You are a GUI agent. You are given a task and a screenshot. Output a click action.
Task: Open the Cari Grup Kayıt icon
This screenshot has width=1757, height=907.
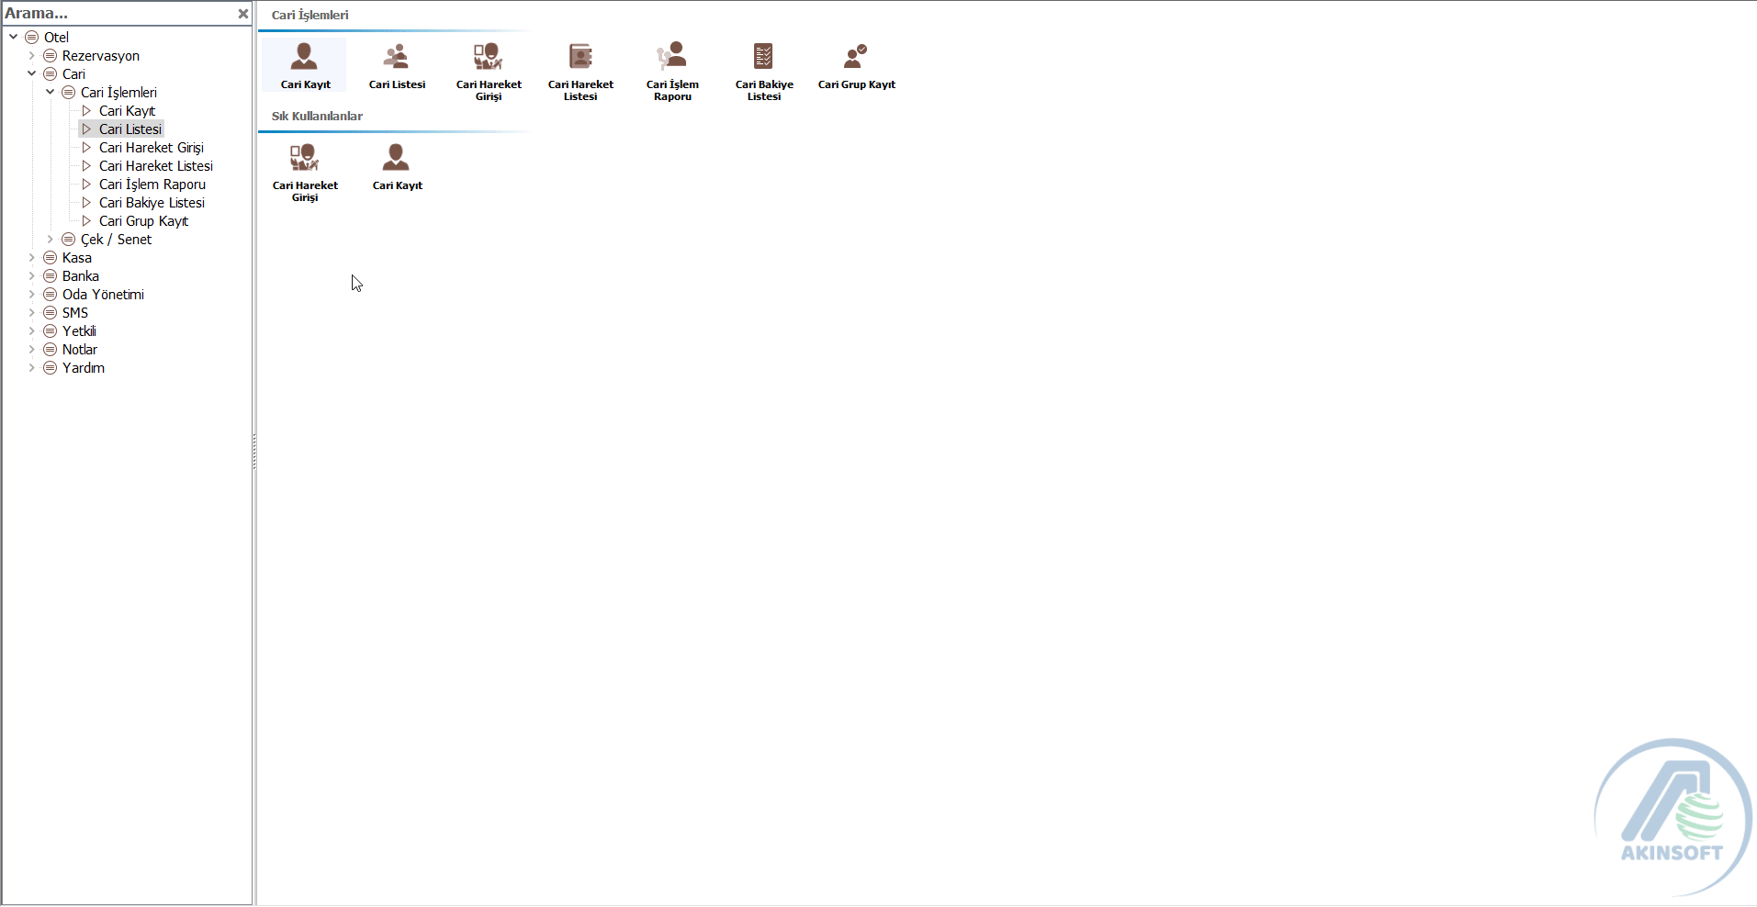[x=856, y=65]
